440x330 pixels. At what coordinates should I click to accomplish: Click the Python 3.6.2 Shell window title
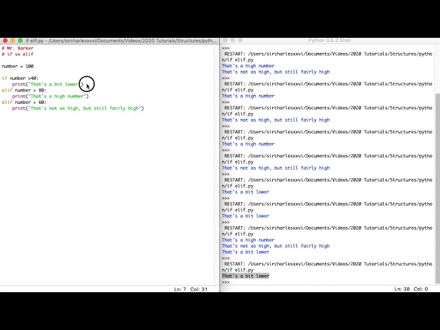tap(329, 41)
